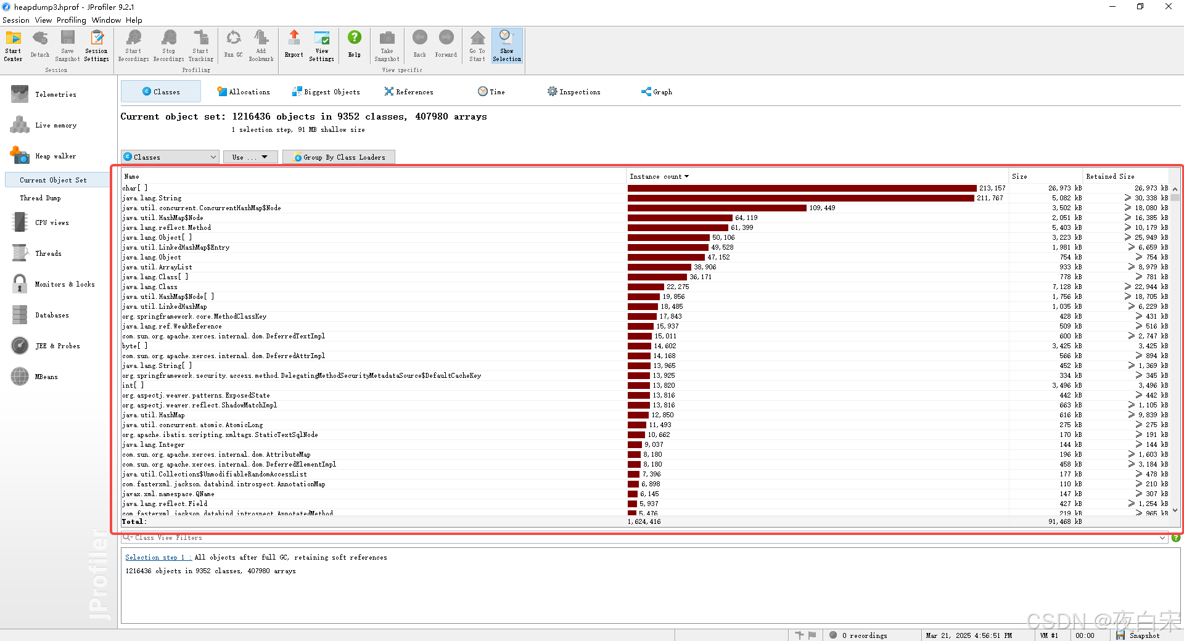Open Threads section in sidebar

pyautogui.click(x=48, y=253)
